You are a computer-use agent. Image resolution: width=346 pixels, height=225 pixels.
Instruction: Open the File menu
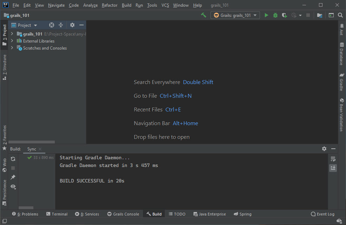16,5
